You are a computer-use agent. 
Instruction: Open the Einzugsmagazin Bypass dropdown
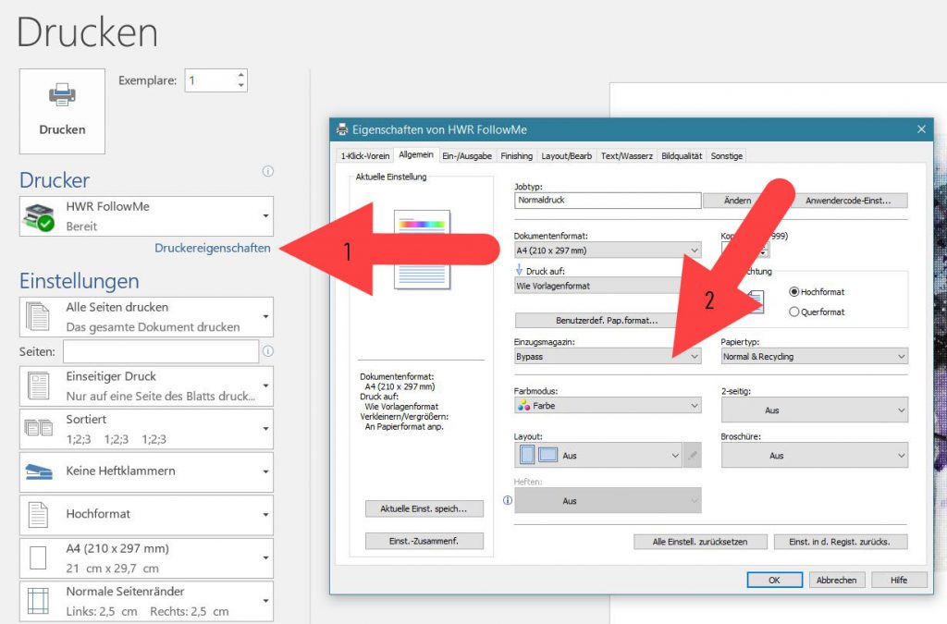(608, 357)
